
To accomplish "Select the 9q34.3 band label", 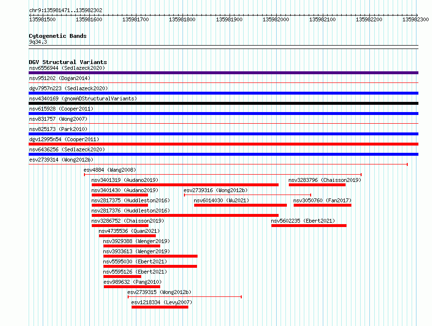I will point(38,42).
